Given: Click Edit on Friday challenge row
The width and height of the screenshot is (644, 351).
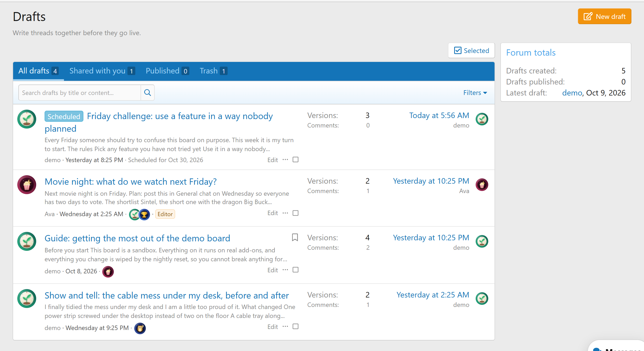Looking at the screenshot, I should pos(273,160).
